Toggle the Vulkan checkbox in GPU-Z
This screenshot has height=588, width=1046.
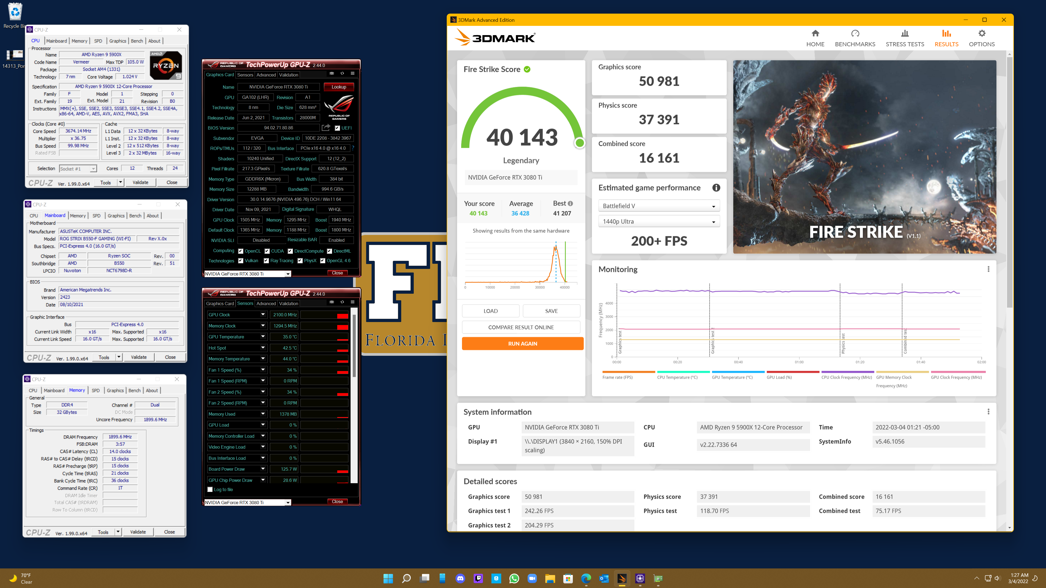(x=241, y=261)
